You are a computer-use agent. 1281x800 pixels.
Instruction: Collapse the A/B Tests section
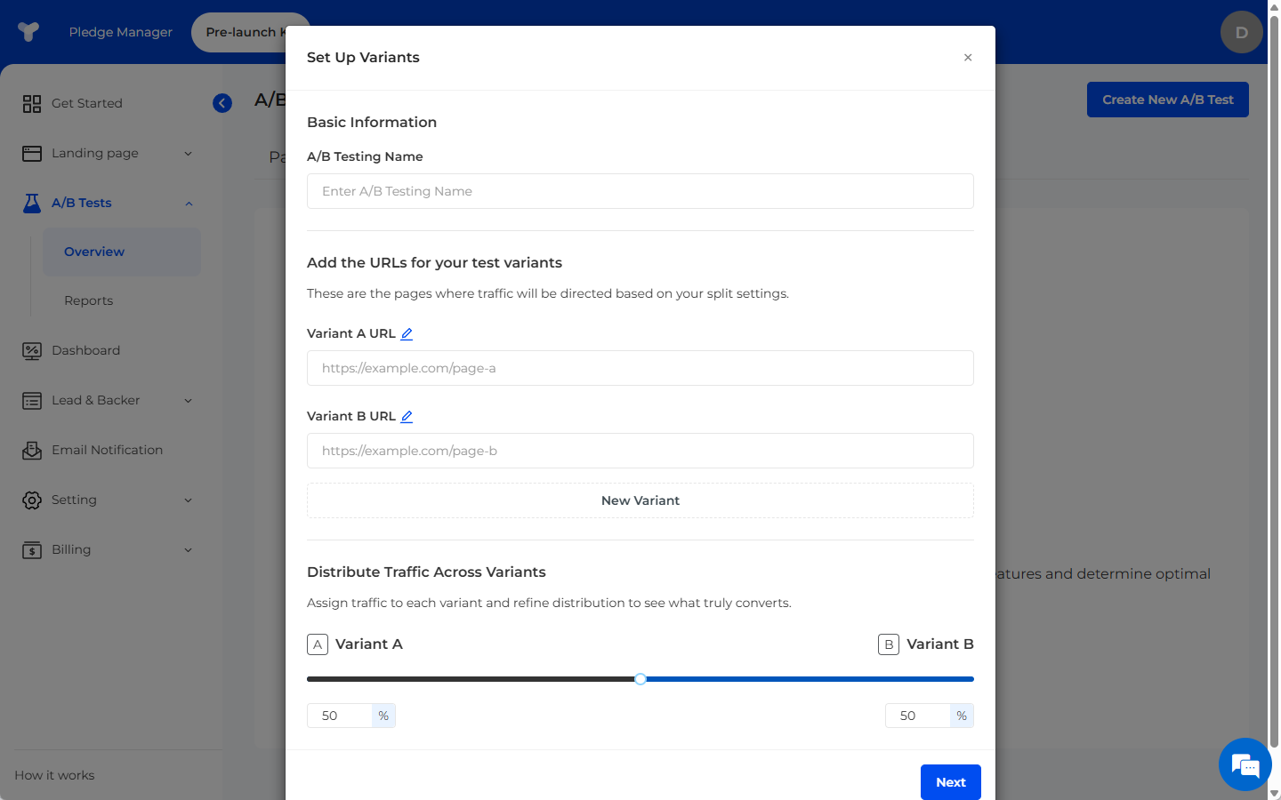pyautogui.click(x=189, y=204)
